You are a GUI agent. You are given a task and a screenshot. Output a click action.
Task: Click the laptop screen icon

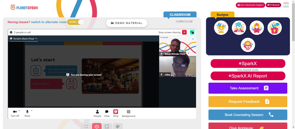click(x=107, y=126)
